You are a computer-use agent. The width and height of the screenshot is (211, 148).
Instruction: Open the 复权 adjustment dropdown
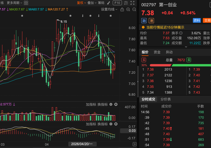(x=81, y=3)
